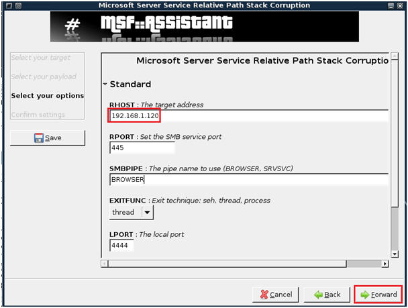The image size is (408, 308).
Task: Click the RHOST target address field
Action: click(x=249, y=116)
